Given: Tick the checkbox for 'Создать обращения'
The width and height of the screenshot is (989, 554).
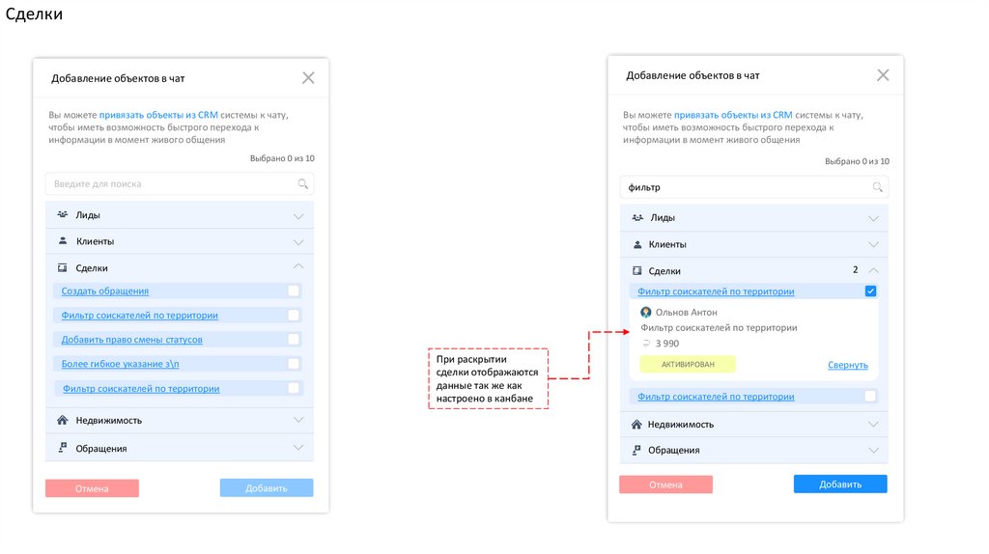Looking at the screenshot, I should tap(294, 291).
